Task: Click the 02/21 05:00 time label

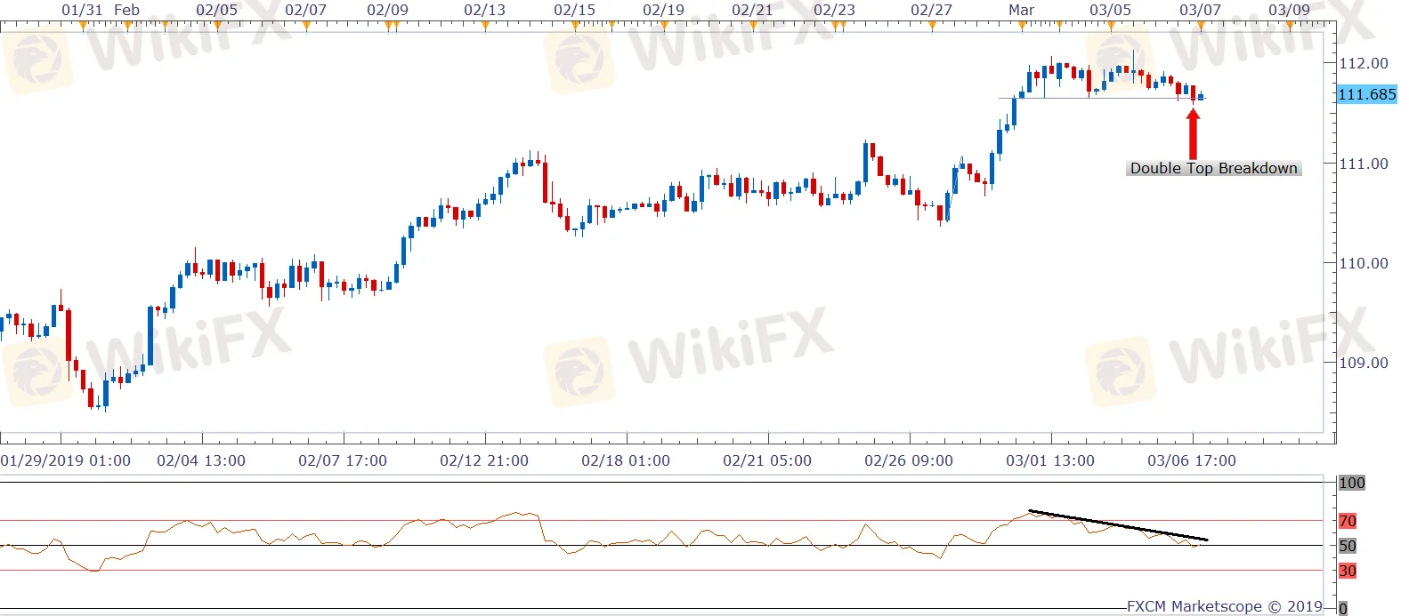Action: [x=767, y=460]
